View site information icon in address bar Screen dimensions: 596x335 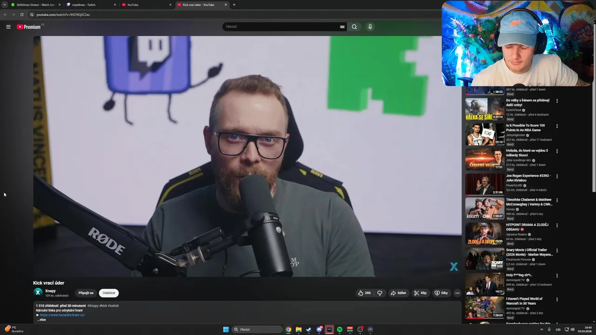pyautogui.click(x=32, y=14)
